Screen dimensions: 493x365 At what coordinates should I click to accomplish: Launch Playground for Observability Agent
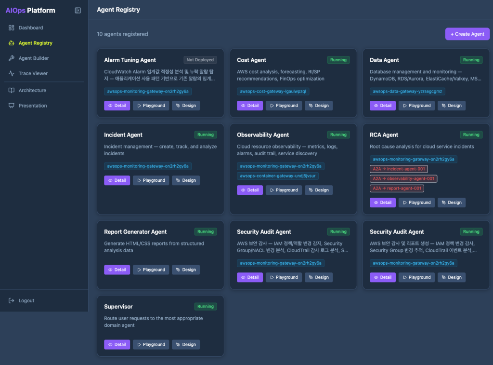click(x=284, y=190)
